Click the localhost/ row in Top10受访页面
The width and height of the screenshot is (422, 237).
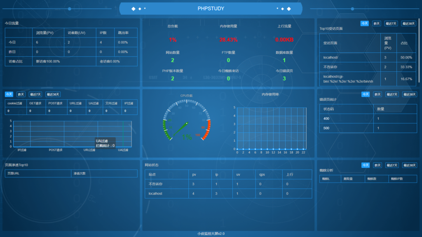(x=368, y=57)
